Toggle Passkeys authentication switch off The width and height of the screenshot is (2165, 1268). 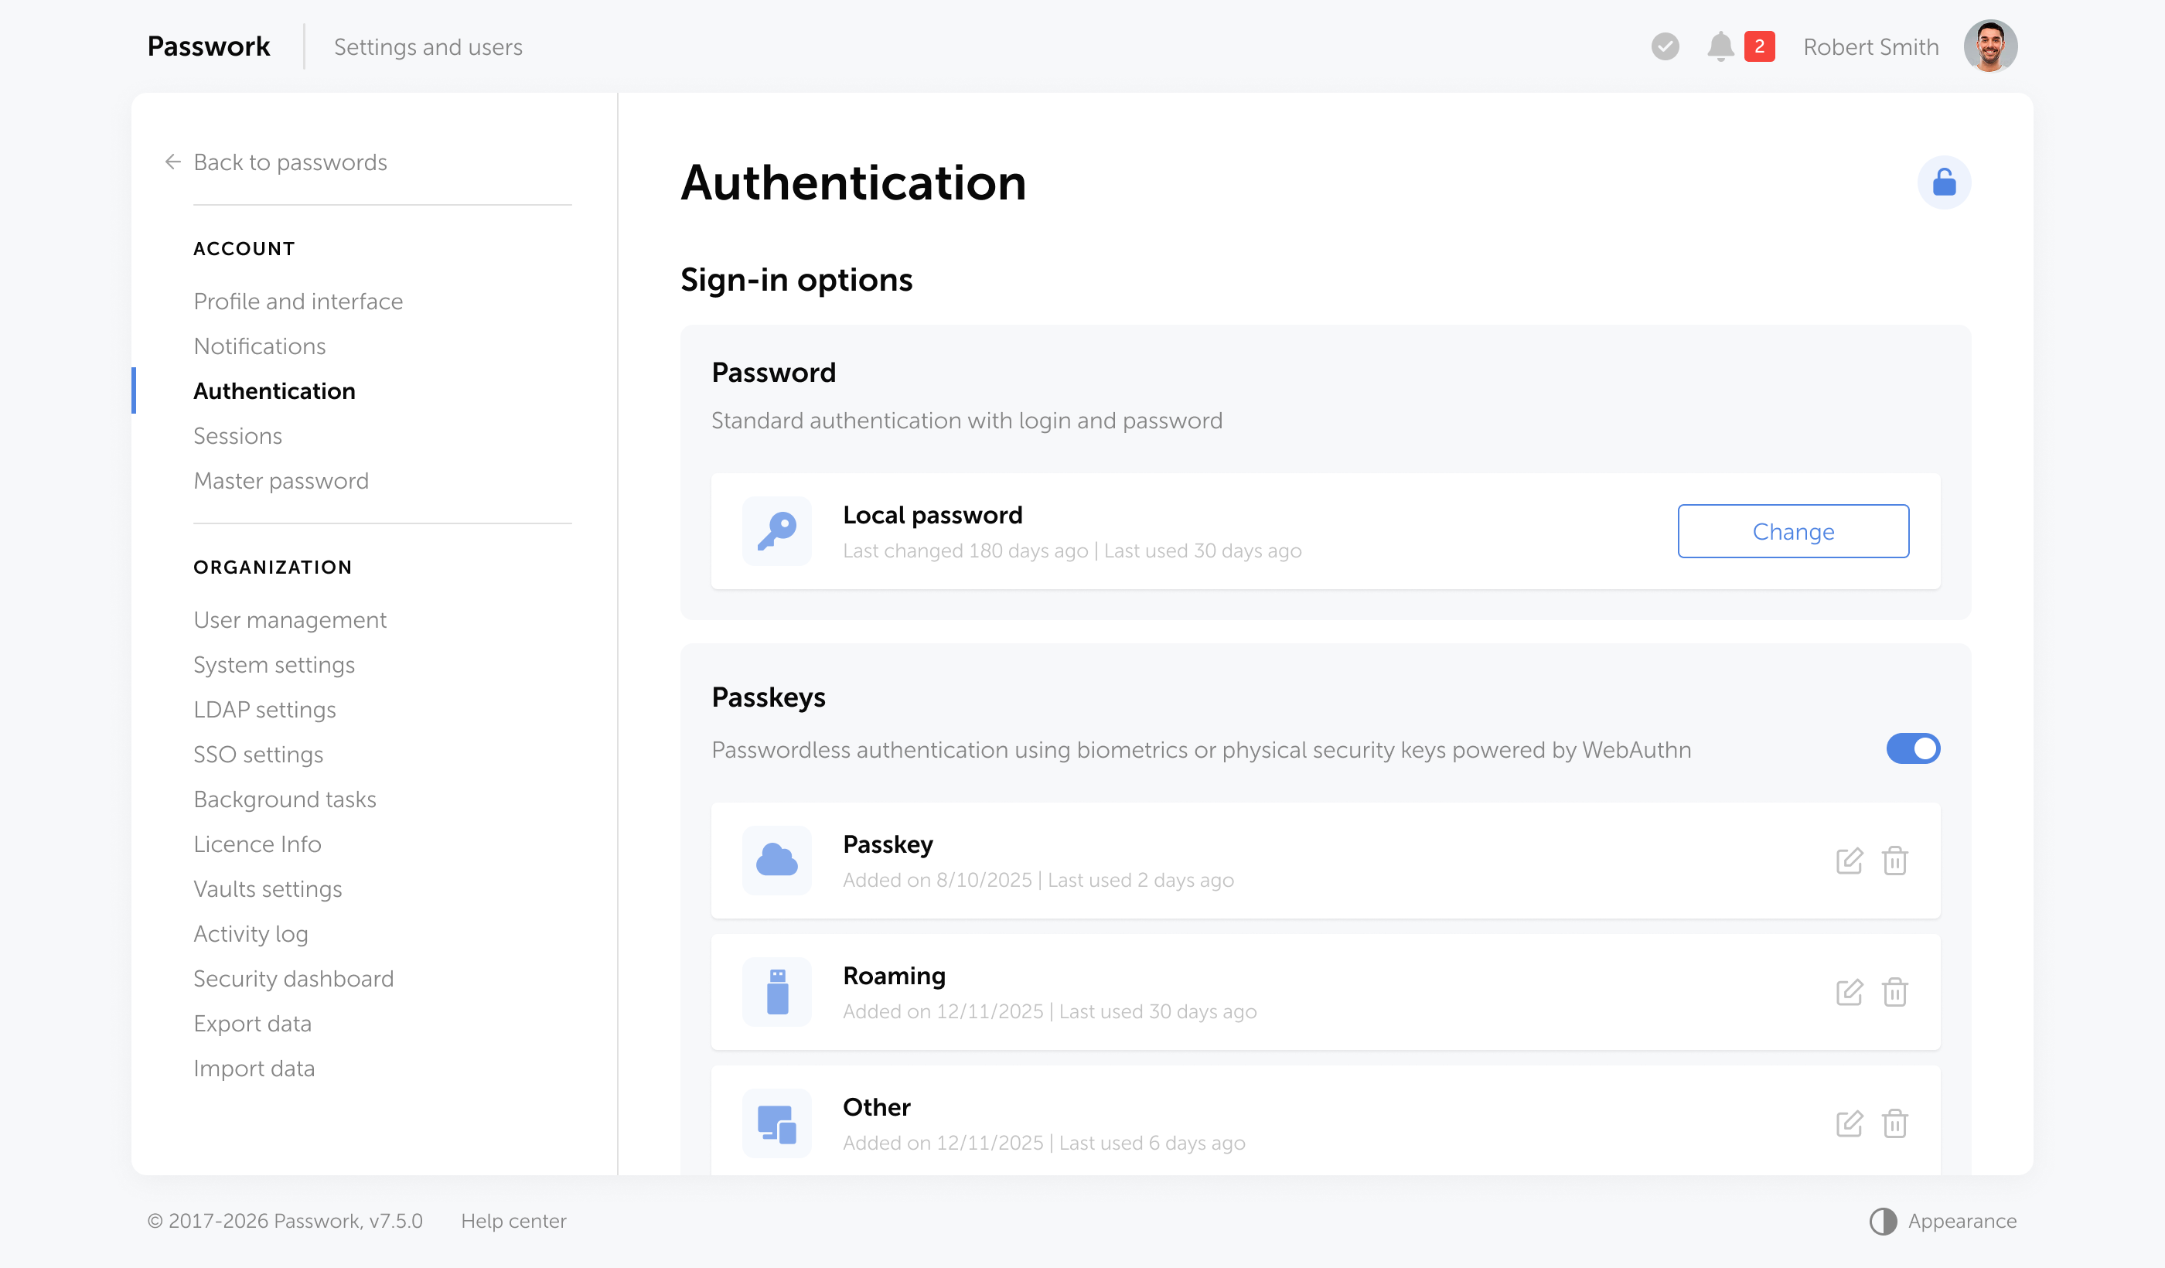[1912, 749]
